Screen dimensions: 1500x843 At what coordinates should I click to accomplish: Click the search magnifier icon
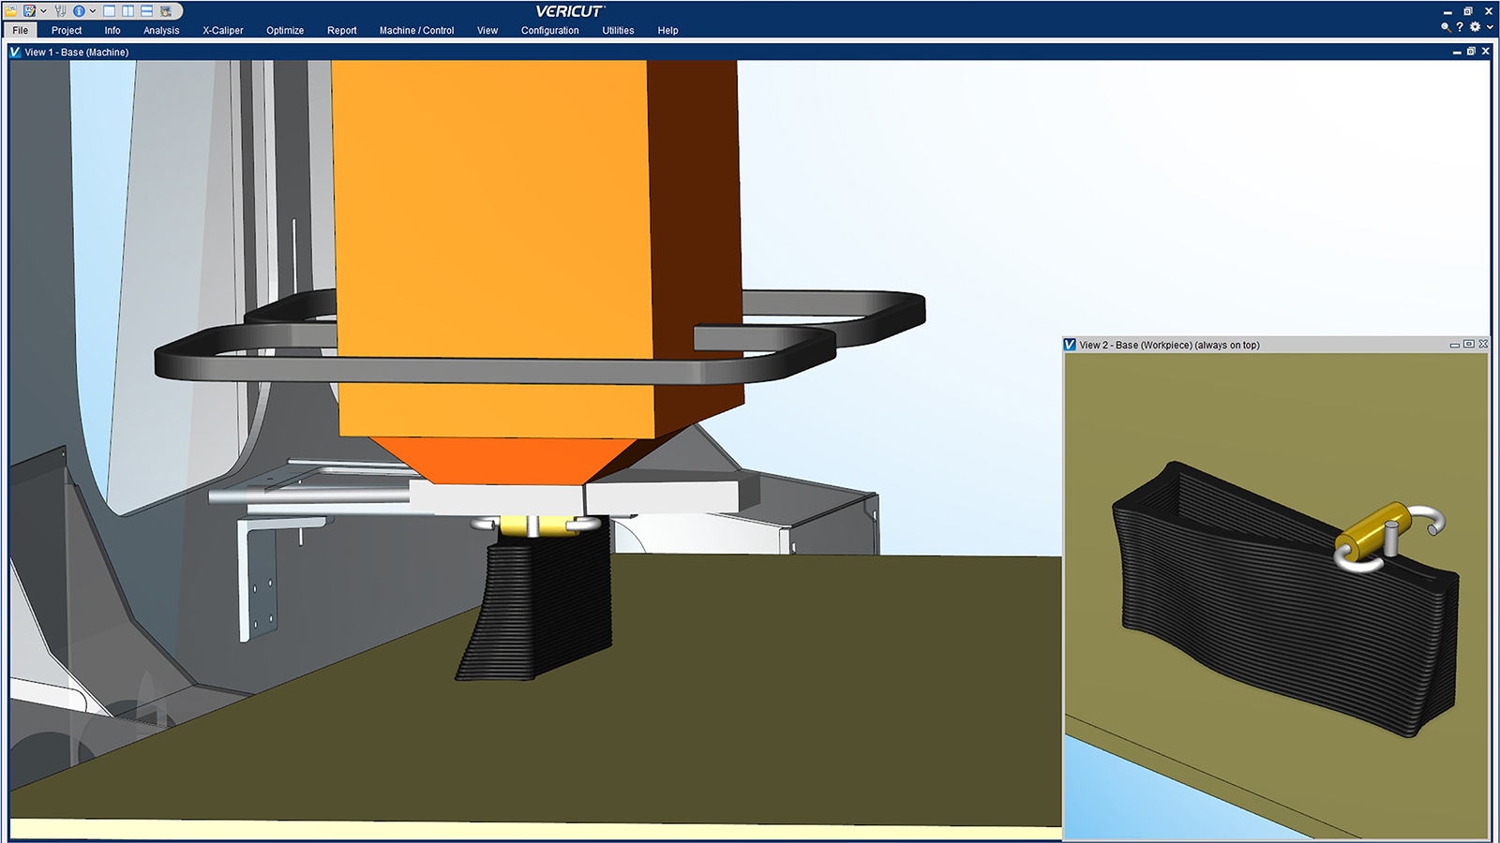[x=1446, y=27]
